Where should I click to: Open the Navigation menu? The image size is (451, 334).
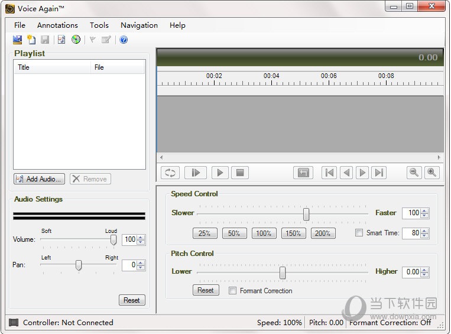coord(139,25)
